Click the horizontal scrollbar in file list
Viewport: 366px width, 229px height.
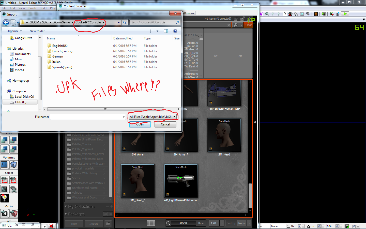tap(105, 109)
